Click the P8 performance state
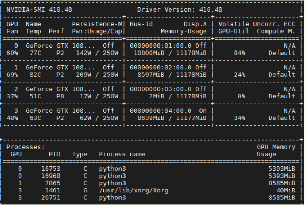This screenshot has height=205, width=305. pyautogui.click(x=60, y=96)
